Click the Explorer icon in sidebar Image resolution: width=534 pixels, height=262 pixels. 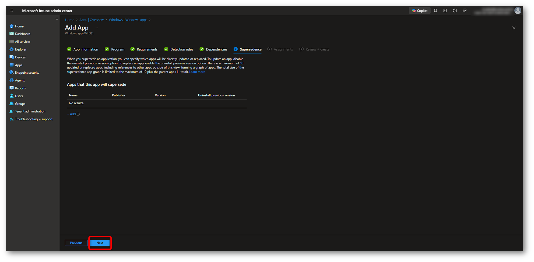(x=12, y=49)
